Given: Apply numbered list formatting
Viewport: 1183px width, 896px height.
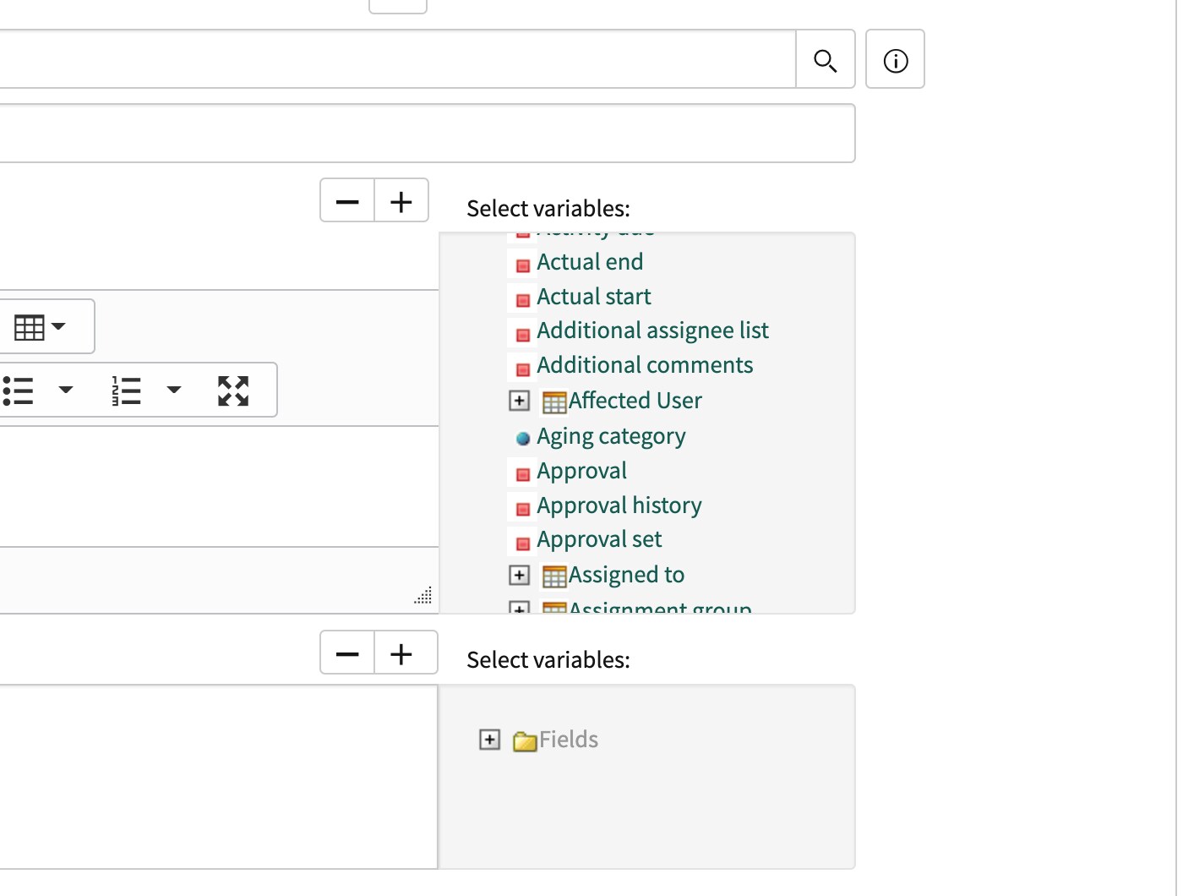Looking at the screenshot, I should coord(126,391).
